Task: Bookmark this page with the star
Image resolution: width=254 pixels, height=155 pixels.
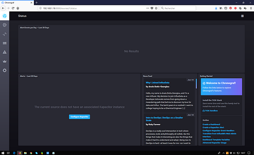Action: 156,8
